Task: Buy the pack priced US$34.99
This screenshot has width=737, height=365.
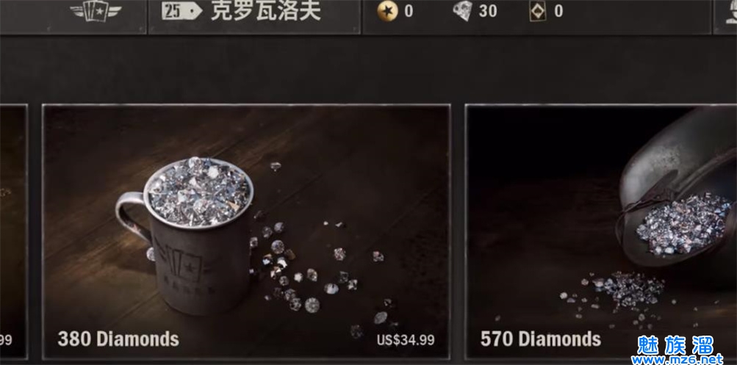Action: (405, 339)
